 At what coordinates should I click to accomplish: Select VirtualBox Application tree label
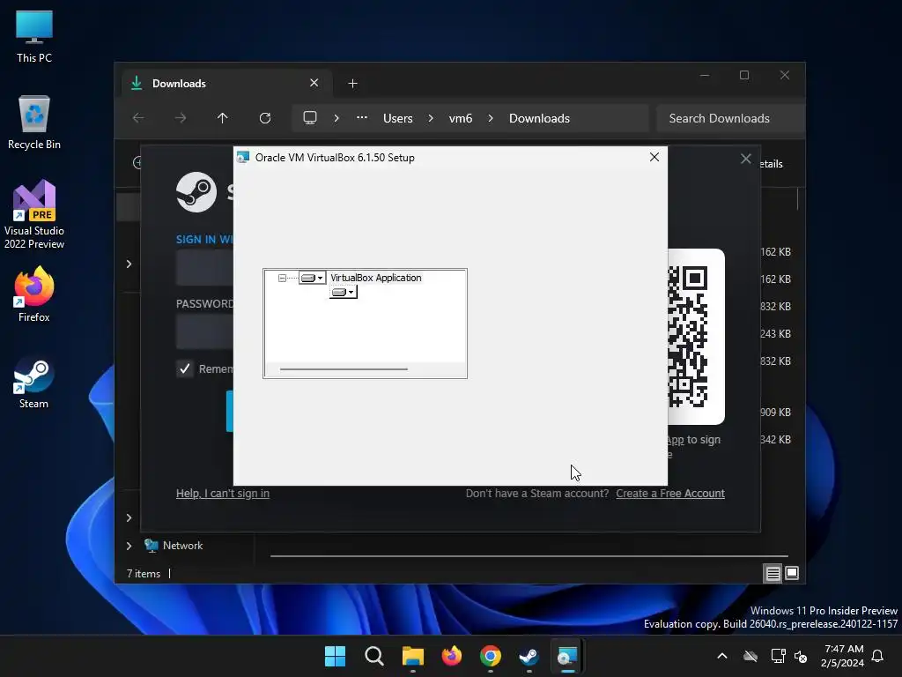[x=375, y=278]
